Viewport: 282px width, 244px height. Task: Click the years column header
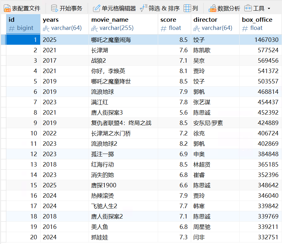coord(64,24)
